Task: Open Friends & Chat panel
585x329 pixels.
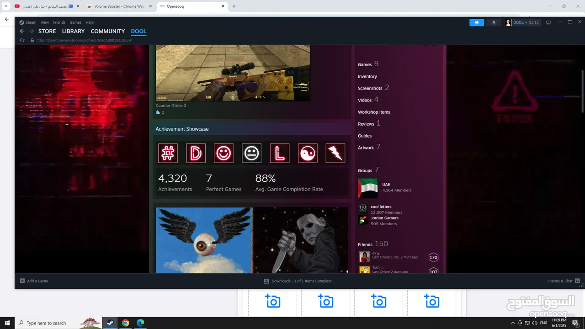Action: [564, 281]
